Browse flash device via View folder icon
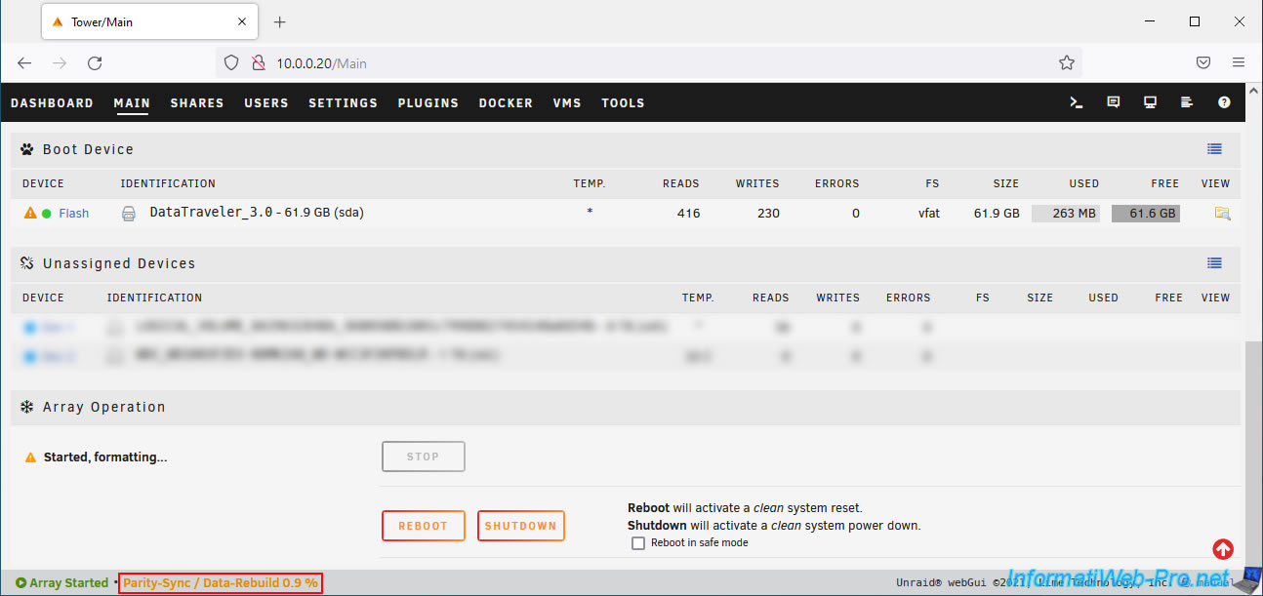Screen dimensions: 1263x596 tap(1222, 214)
